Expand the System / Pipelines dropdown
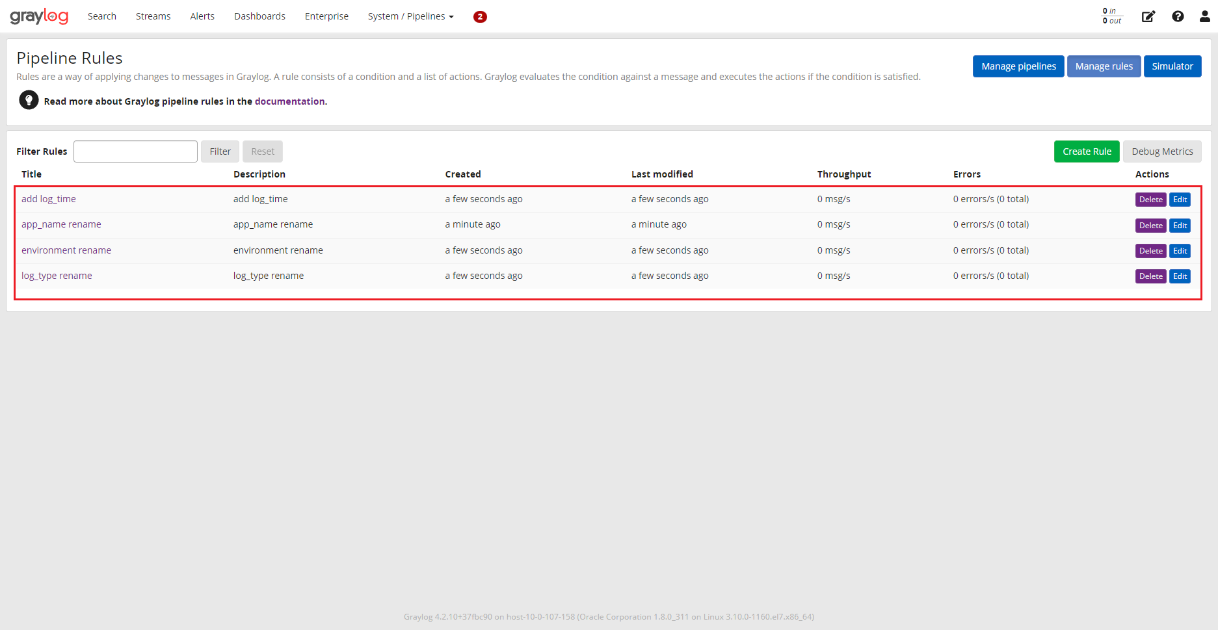The image size is (1218, 630). coord(410,16)
